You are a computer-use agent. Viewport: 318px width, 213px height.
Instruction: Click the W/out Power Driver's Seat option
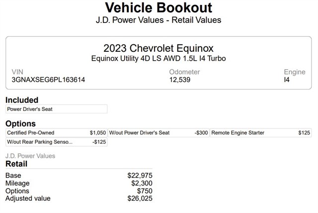tap(159, 133)
